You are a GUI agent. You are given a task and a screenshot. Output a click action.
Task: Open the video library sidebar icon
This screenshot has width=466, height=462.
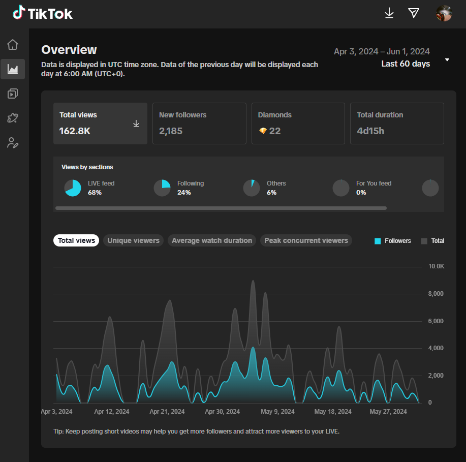(13, 94)
